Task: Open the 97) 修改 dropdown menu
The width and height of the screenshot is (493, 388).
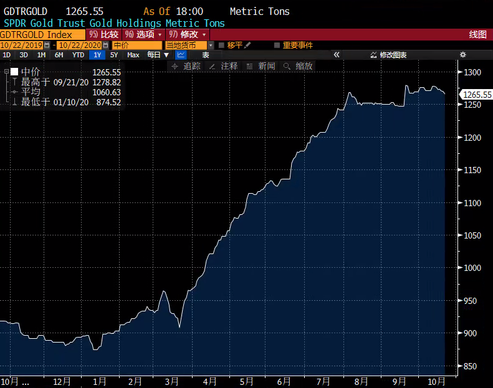Action: pos(188,34)
